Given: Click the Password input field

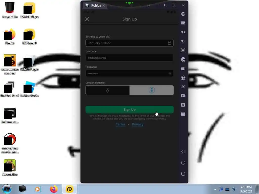Looking at the screenshot, I should pos(129,73).
